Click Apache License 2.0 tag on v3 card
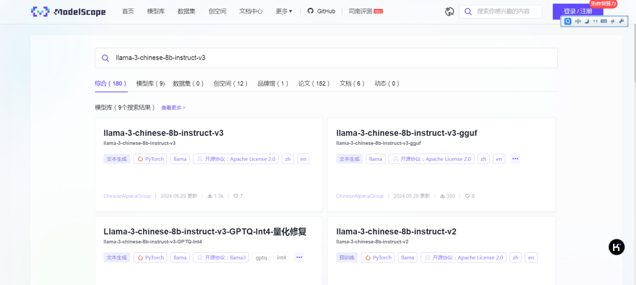The height and width of the screenshot is (285, 636). 236,159
